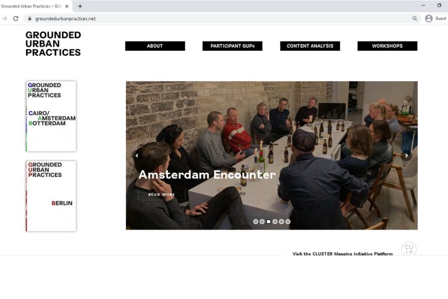Open the CONTENT ANALYSIS menu

pyautogui.click(x=310, y=46)
